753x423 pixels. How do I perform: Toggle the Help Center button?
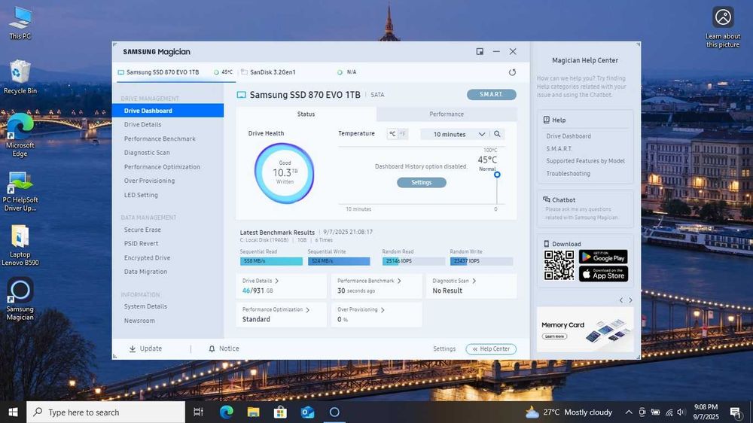(491, 349)
